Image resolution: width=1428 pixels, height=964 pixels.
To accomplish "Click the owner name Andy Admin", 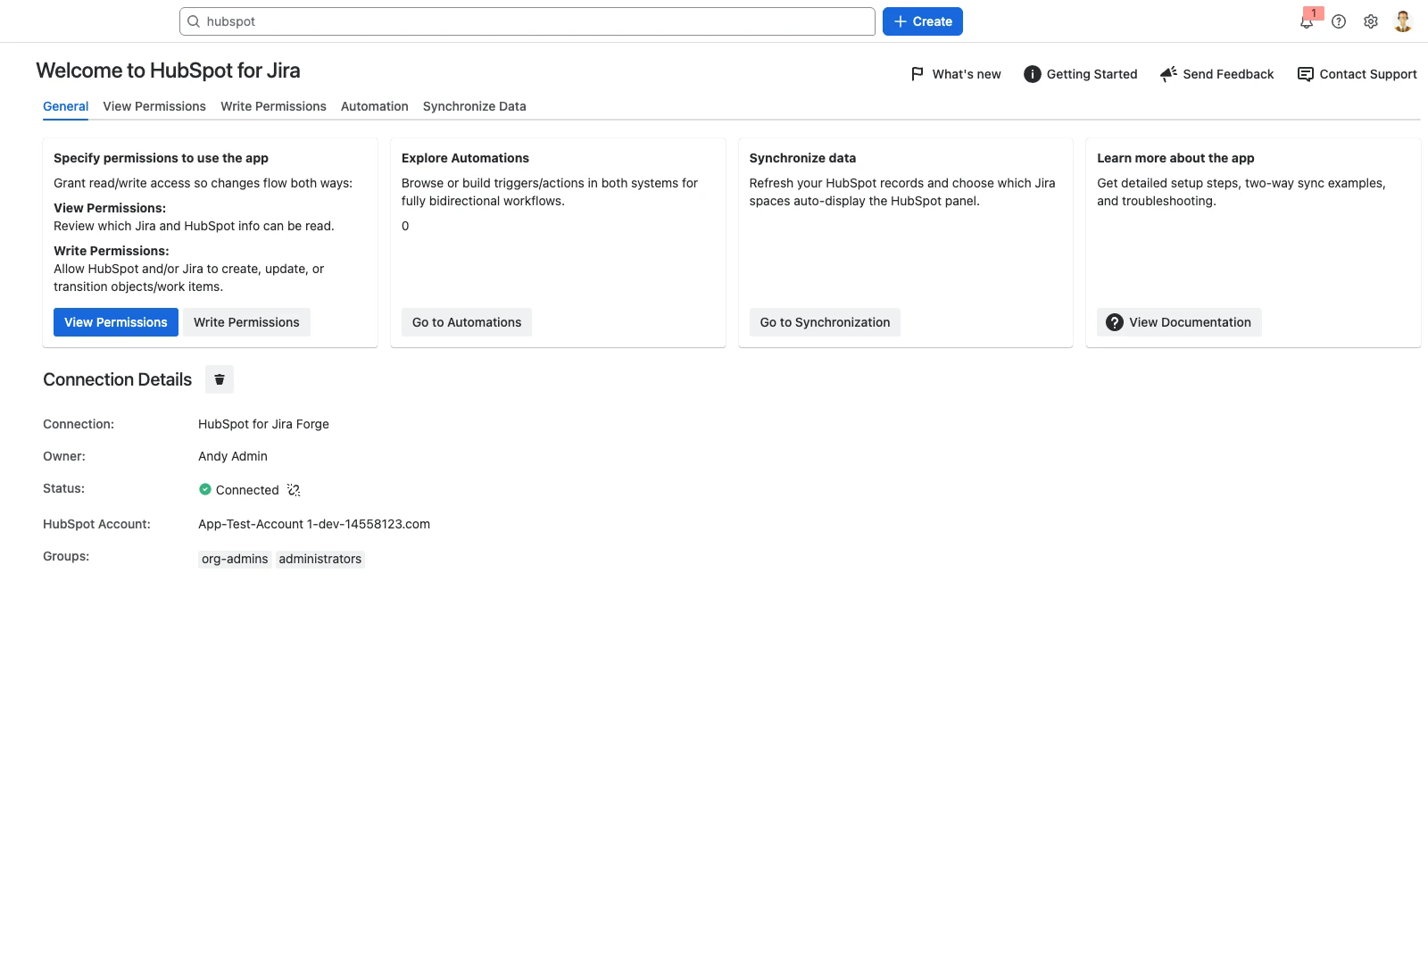I will click(x=233, y=456).
